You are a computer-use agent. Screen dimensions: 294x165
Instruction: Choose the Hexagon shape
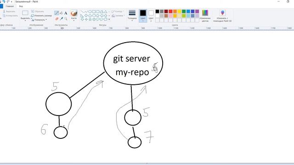pos(94,16)
